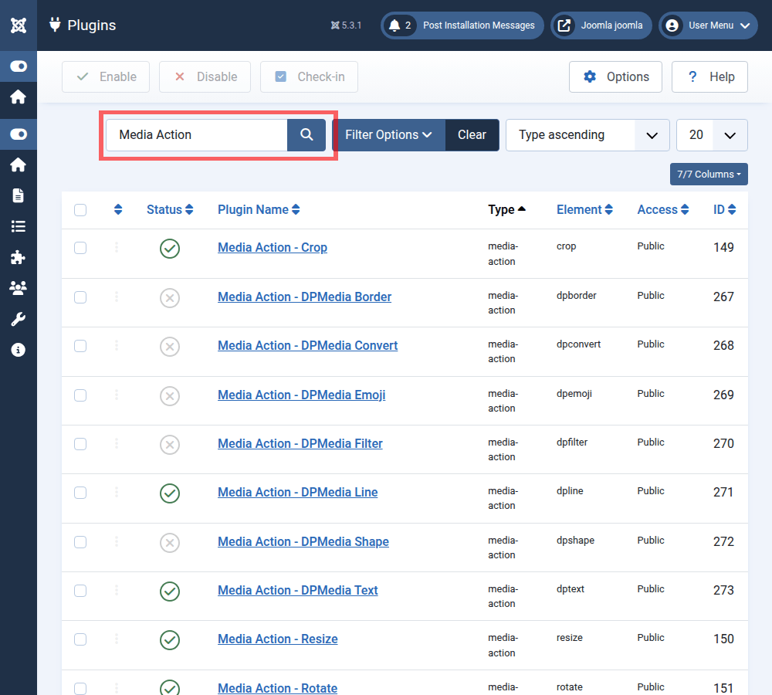Check the box for Media Action - Crop
Screen dimensions: 772x695
tap(80, 248)
